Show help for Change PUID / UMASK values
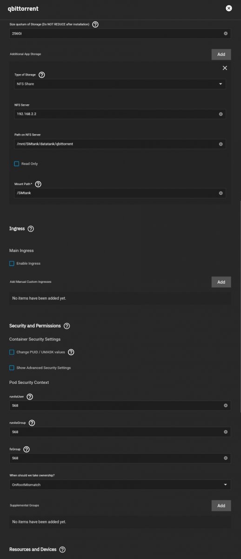 (x=71, y=352)
